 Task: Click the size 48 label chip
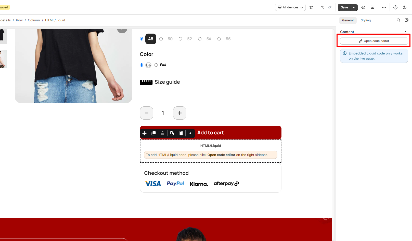(x=151, y=39)
